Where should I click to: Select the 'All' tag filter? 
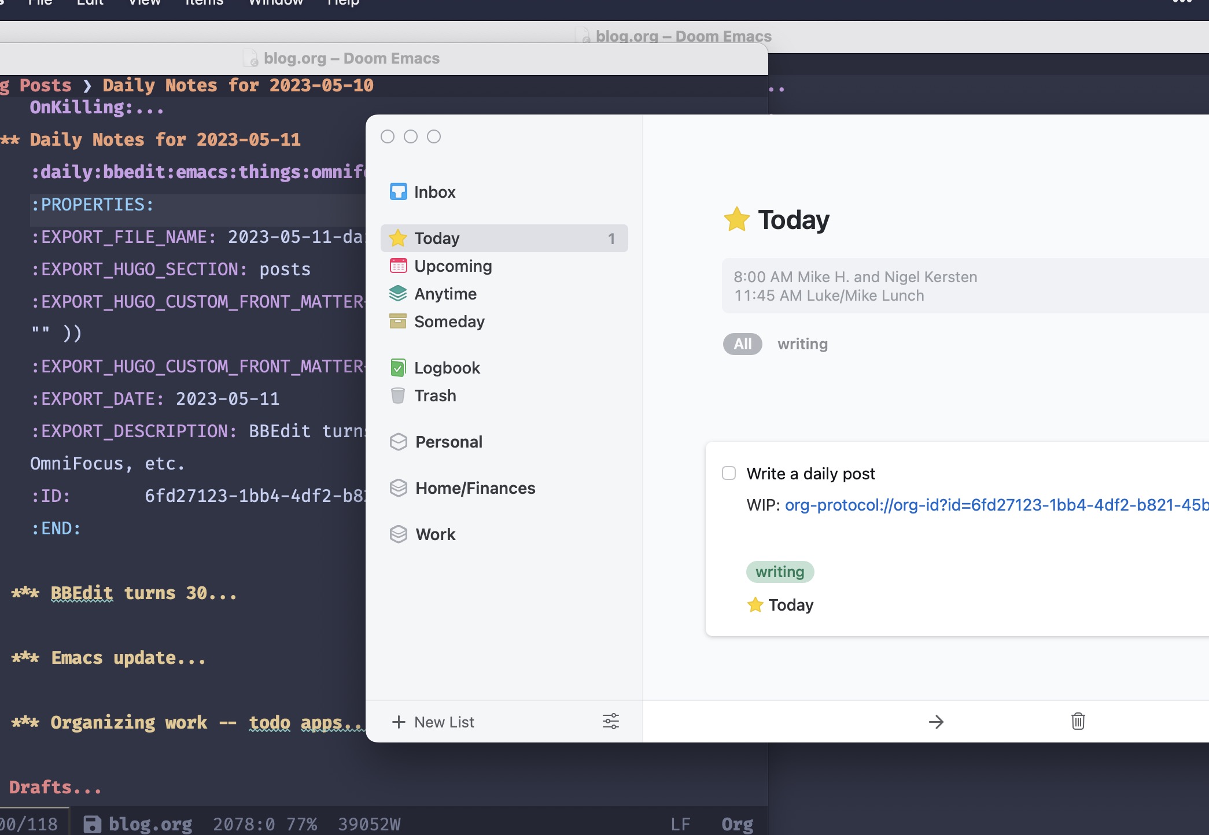click(x=742, y=344)
